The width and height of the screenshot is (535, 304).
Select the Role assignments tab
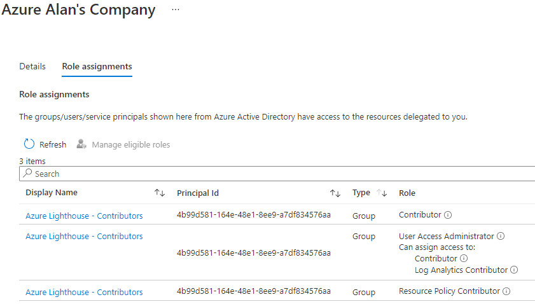97,66
